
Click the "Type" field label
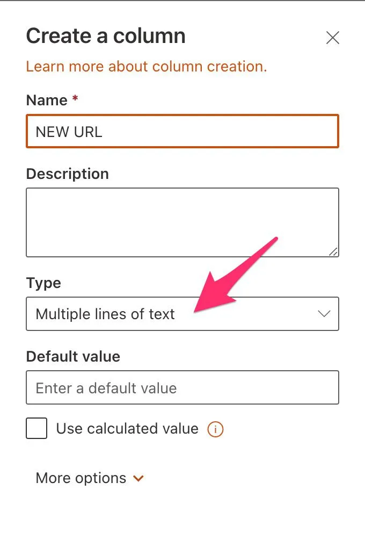[x=43, y=283]
